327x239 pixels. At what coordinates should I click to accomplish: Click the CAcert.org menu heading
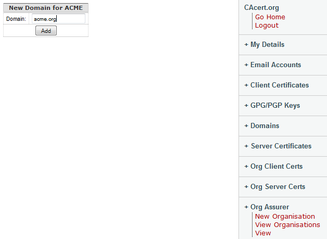(261, 8)
